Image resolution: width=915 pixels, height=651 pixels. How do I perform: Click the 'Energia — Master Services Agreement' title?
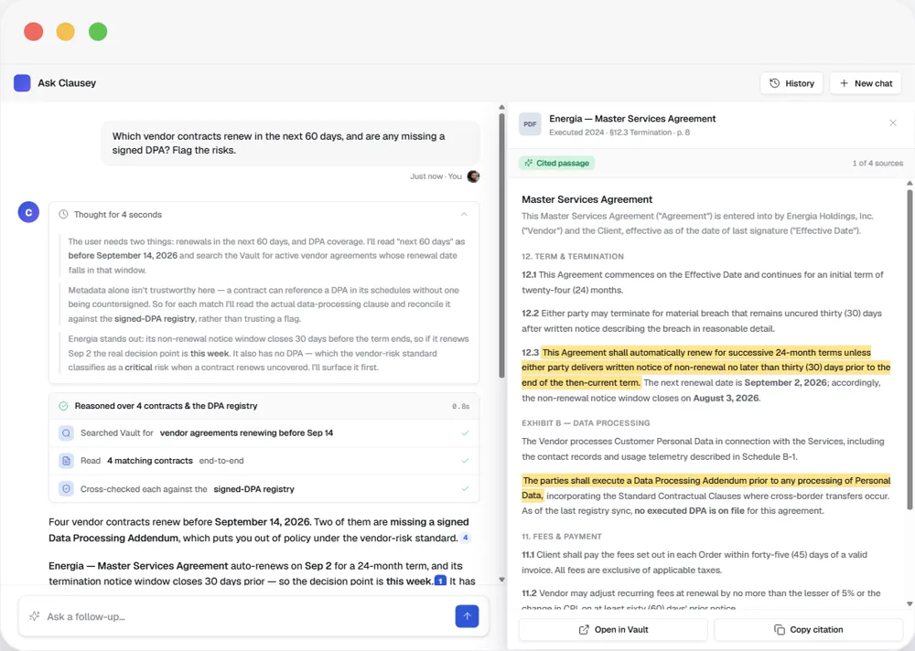point(632,119)
